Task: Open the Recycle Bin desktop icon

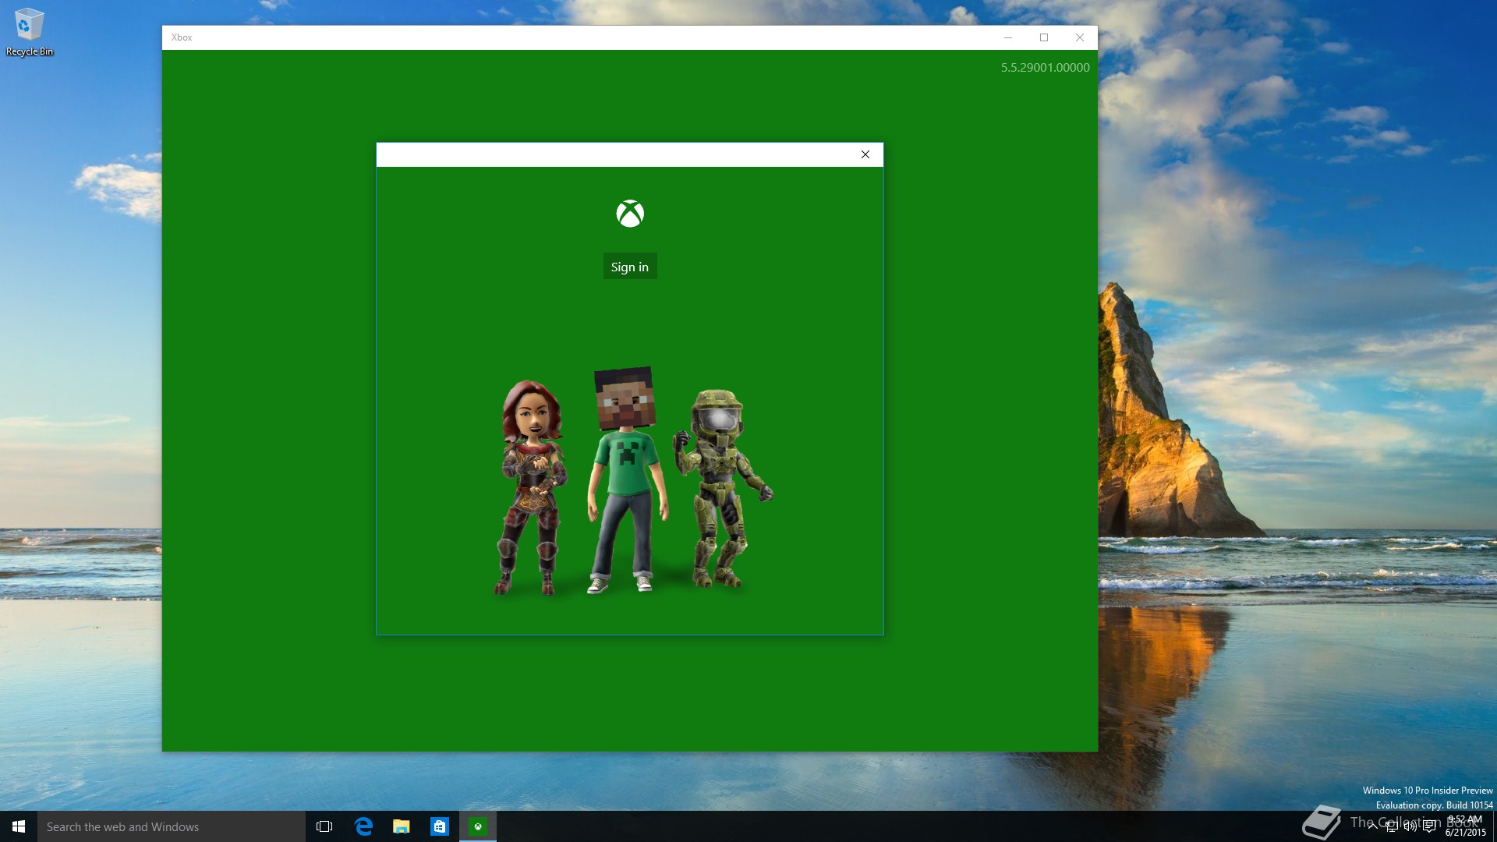Action: [x=30, y=32]
